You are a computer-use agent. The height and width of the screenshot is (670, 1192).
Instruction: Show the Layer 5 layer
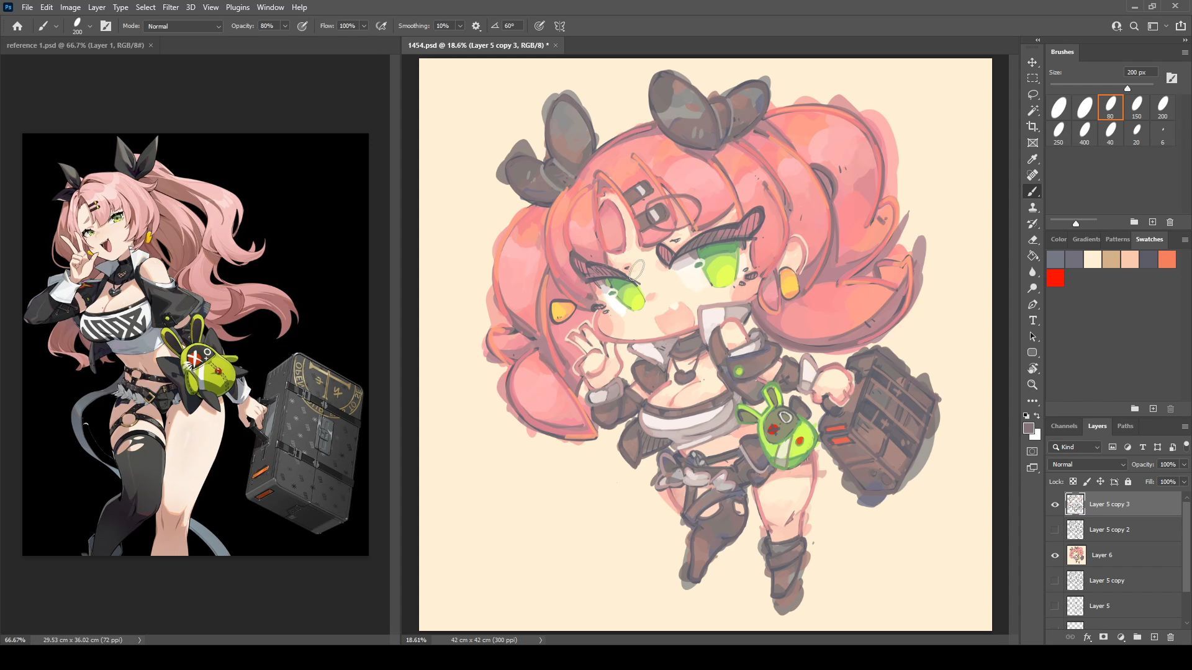pyautogui.click(x=1055, y=606)
